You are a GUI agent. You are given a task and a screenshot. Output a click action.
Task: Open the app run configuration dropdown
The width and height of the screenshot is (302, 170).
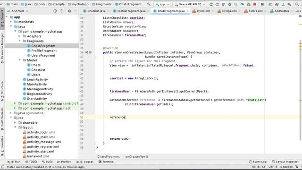(x=162, y=4)
